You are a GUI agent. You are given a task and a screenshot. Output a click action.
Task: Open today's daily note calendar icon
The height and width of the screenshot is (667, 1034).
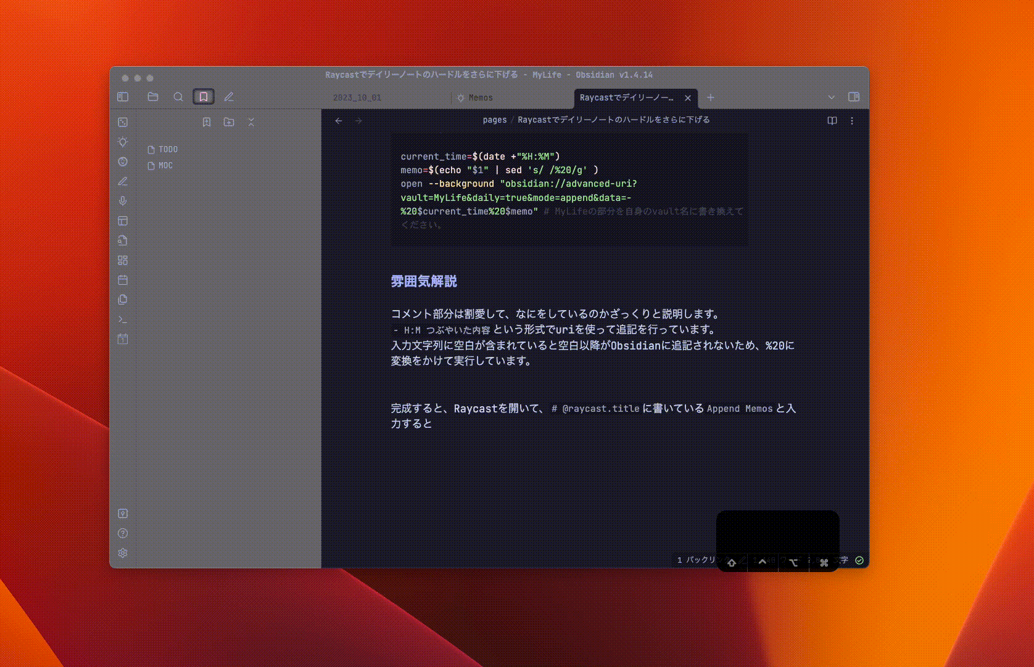[123, 339]
